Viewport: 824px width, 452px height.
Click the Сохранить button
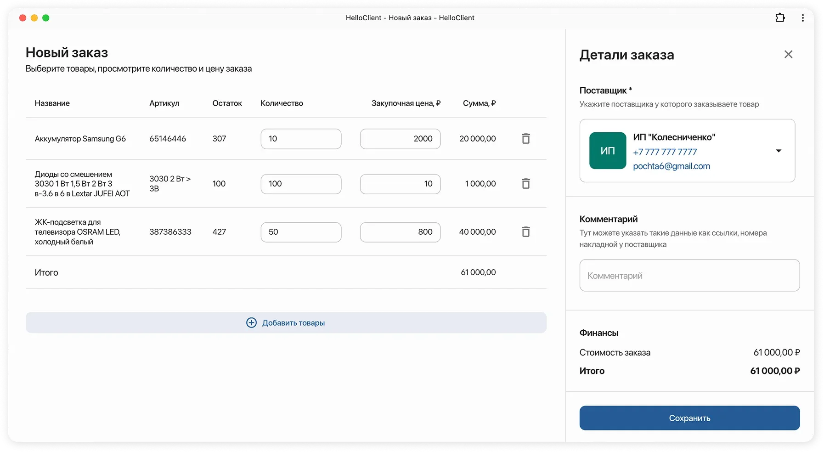(689, 418)
